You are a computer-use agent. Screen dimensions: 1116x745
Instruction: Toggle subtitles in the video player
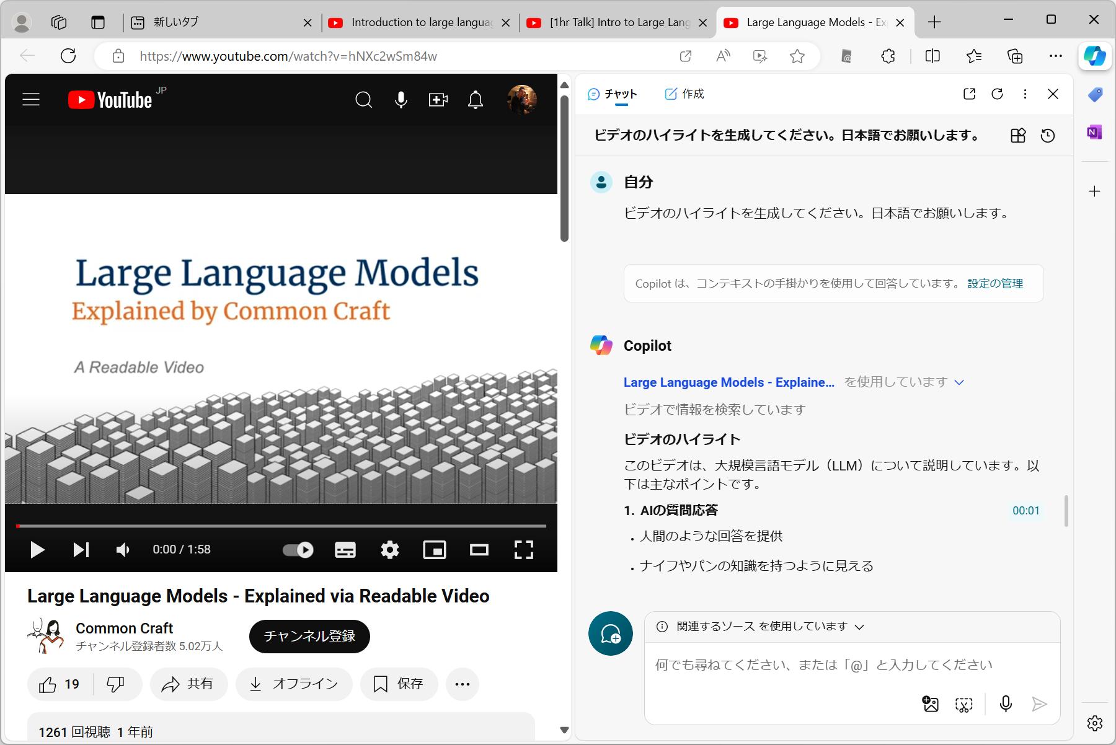[345, 550]
